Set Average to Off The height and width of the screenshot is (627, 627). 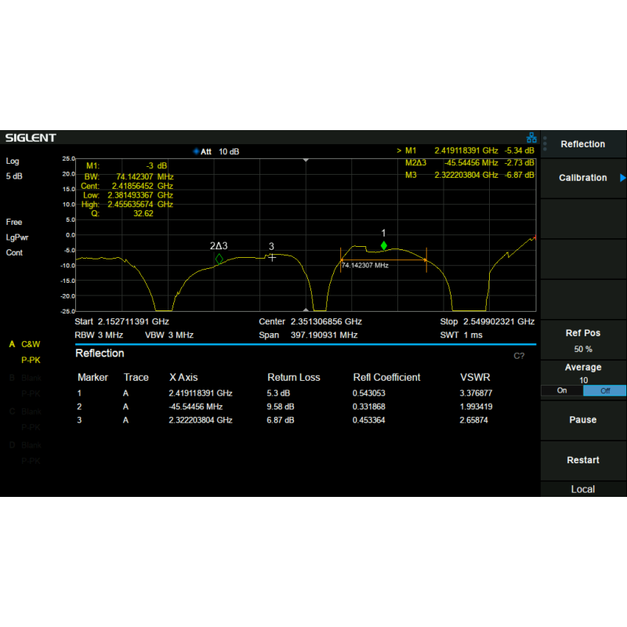[604, 390]
